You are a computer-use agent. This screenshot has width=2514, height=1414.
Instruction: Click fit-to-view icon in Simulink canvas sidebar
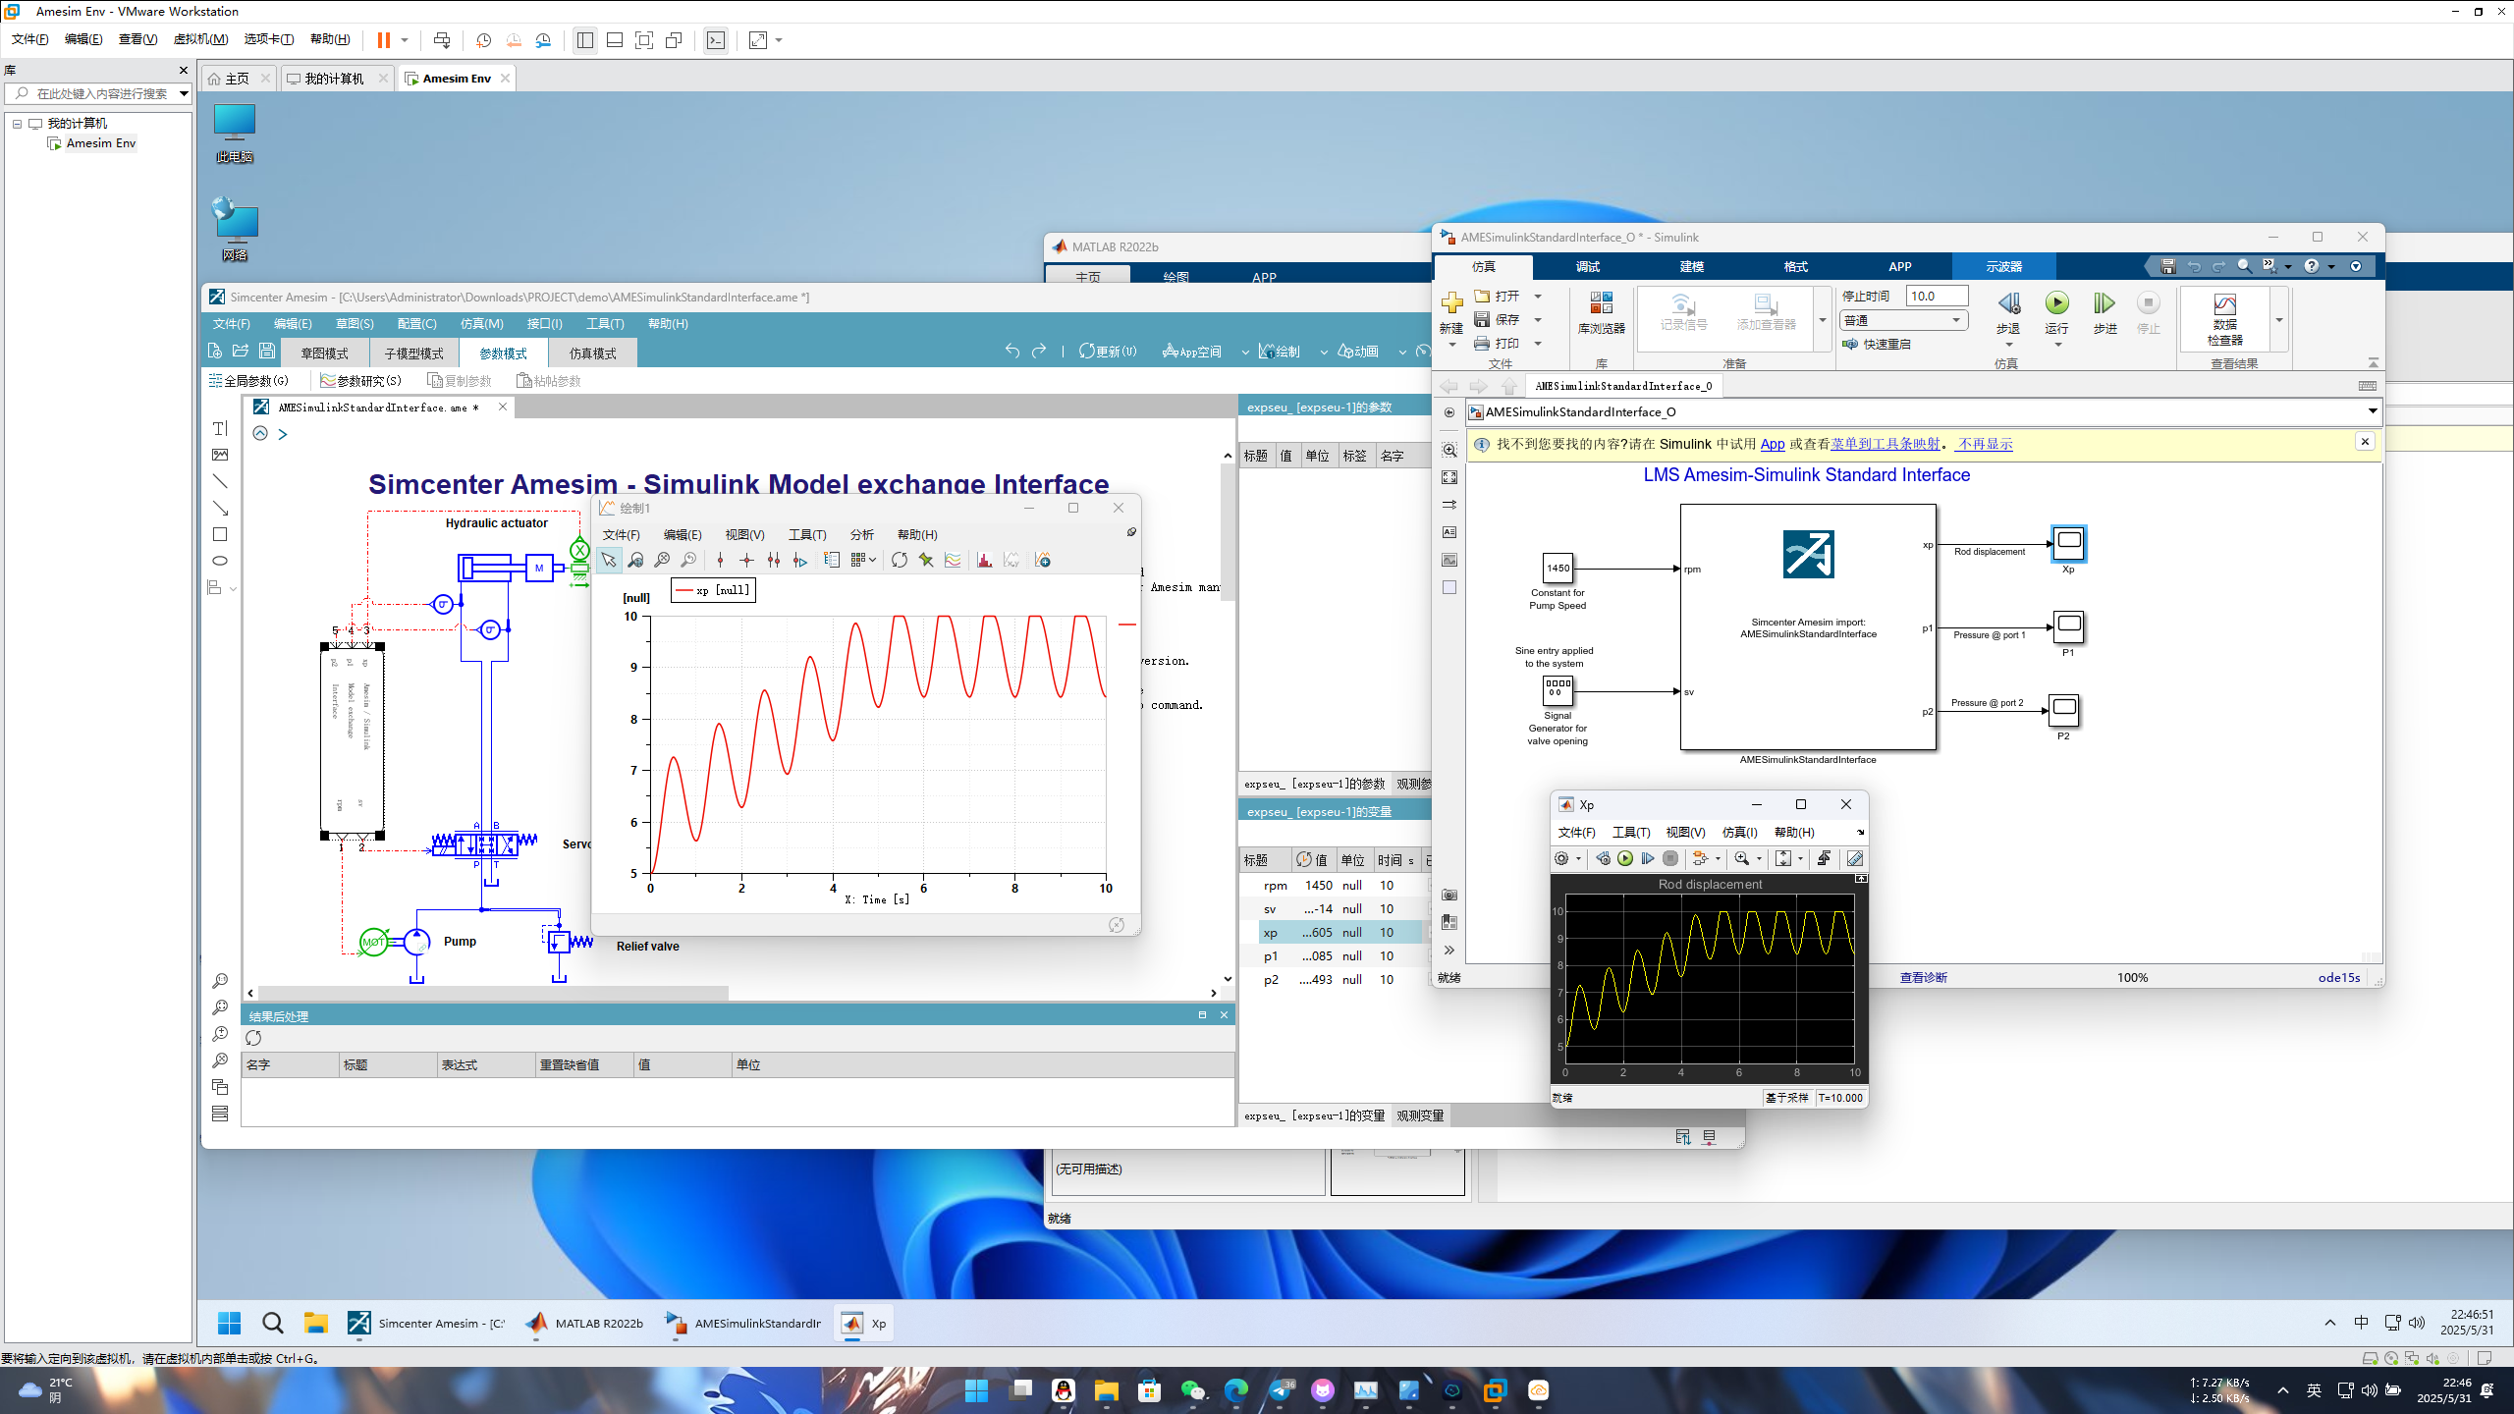tap(1449, 477)
